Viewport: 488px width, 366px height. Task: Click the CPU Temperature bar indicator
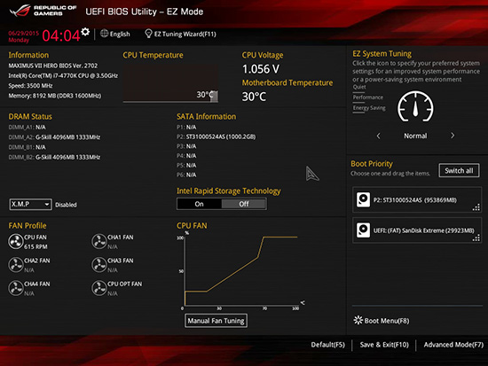(x=214, y=96)
